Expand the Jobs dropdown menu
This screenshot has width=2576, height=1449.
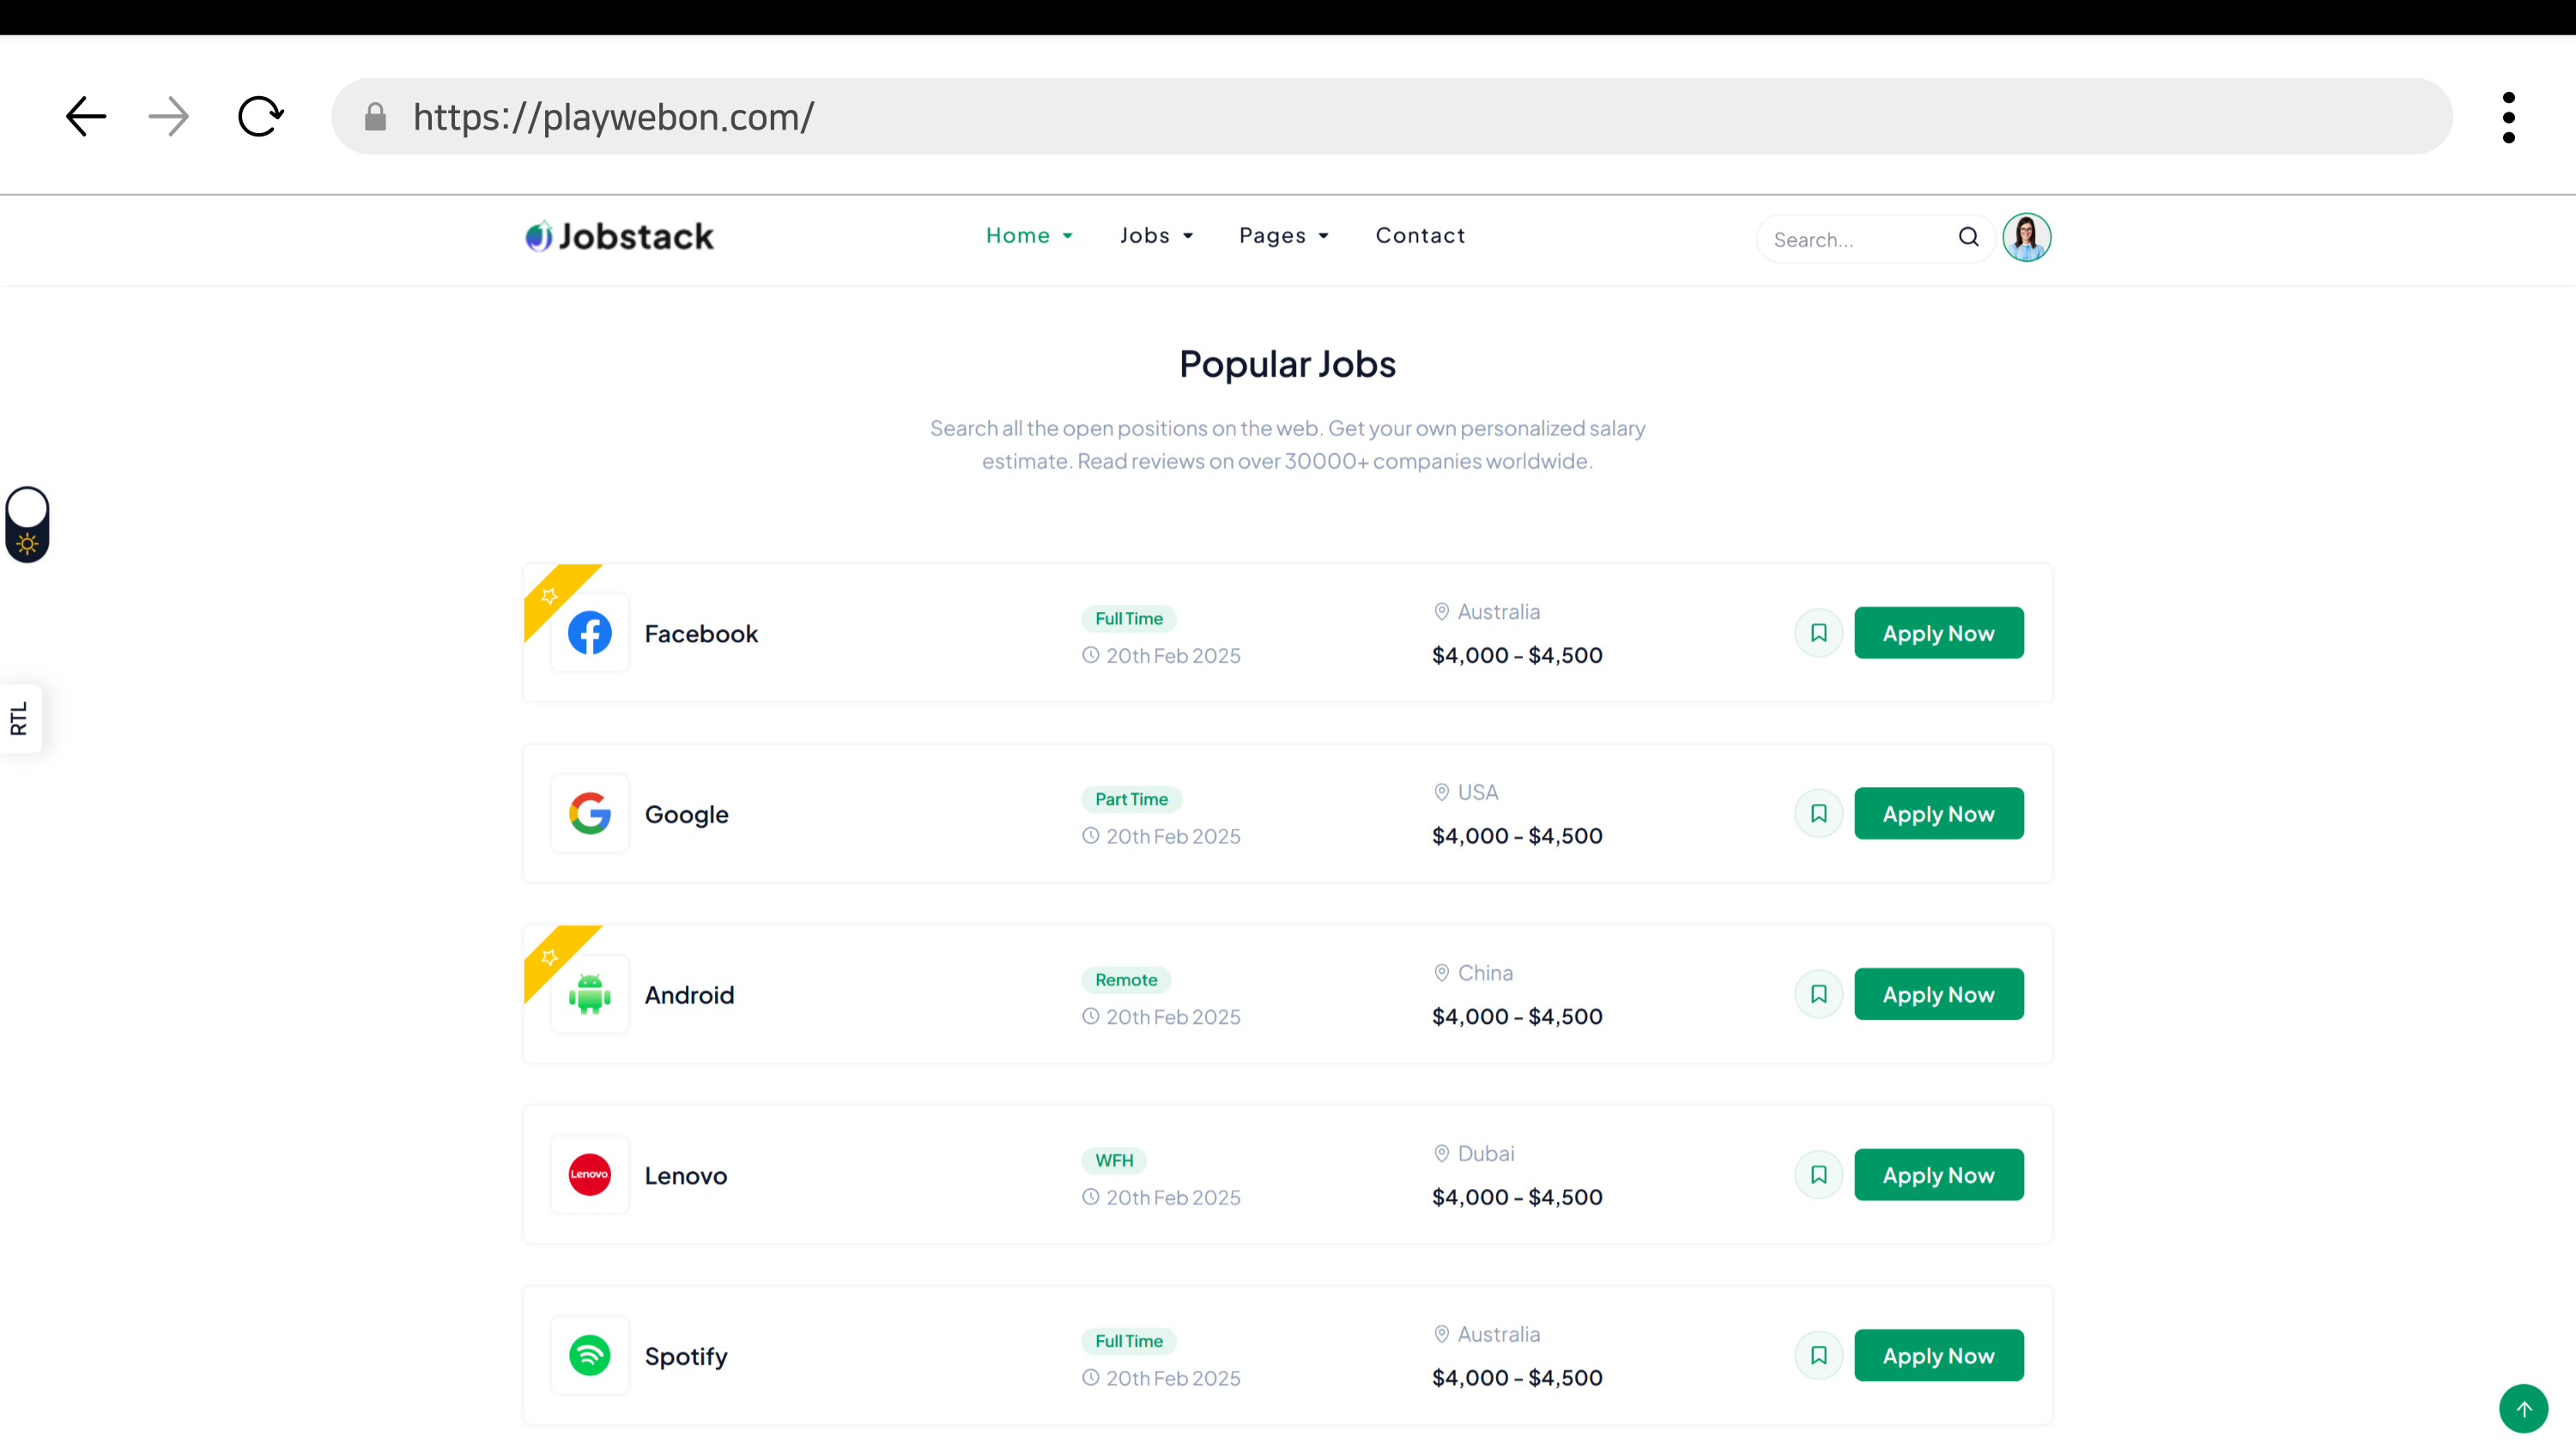click(x=1156, y=236)
